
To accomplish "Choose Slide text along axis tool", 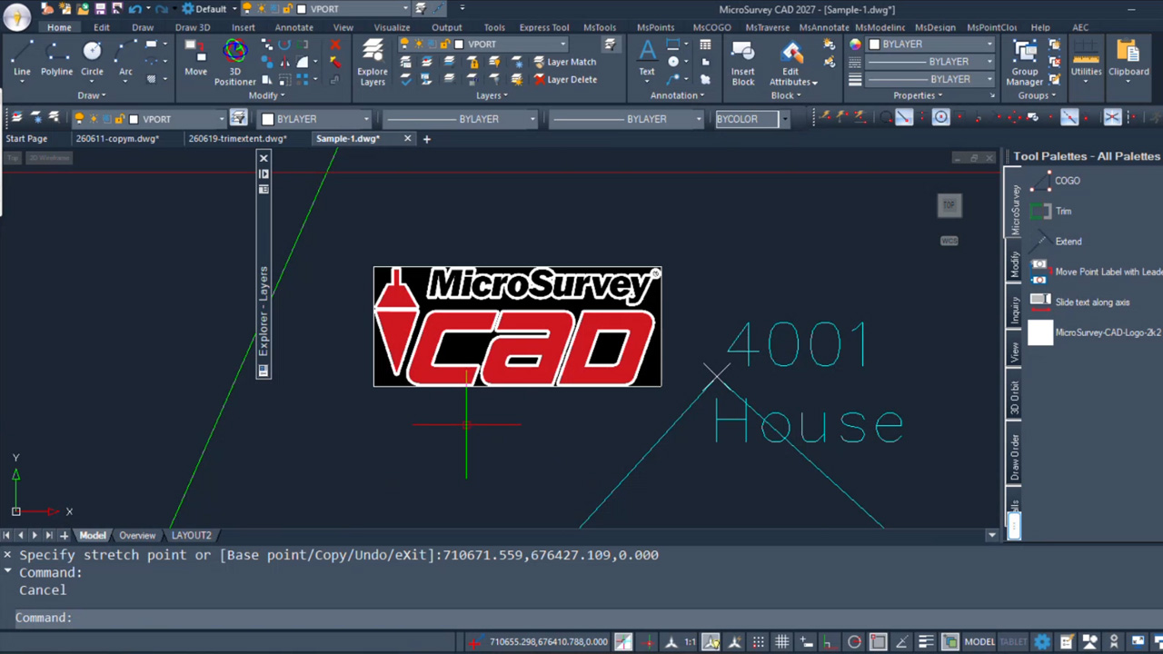I will 1080,302.
